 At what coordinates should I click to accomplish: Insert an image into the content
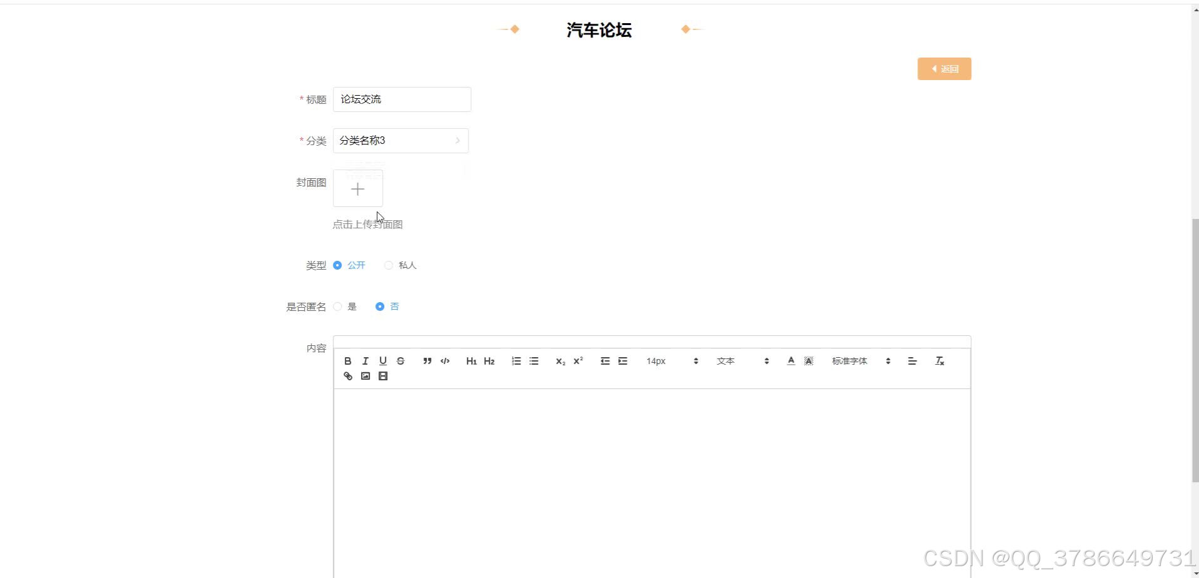[365, 376]
